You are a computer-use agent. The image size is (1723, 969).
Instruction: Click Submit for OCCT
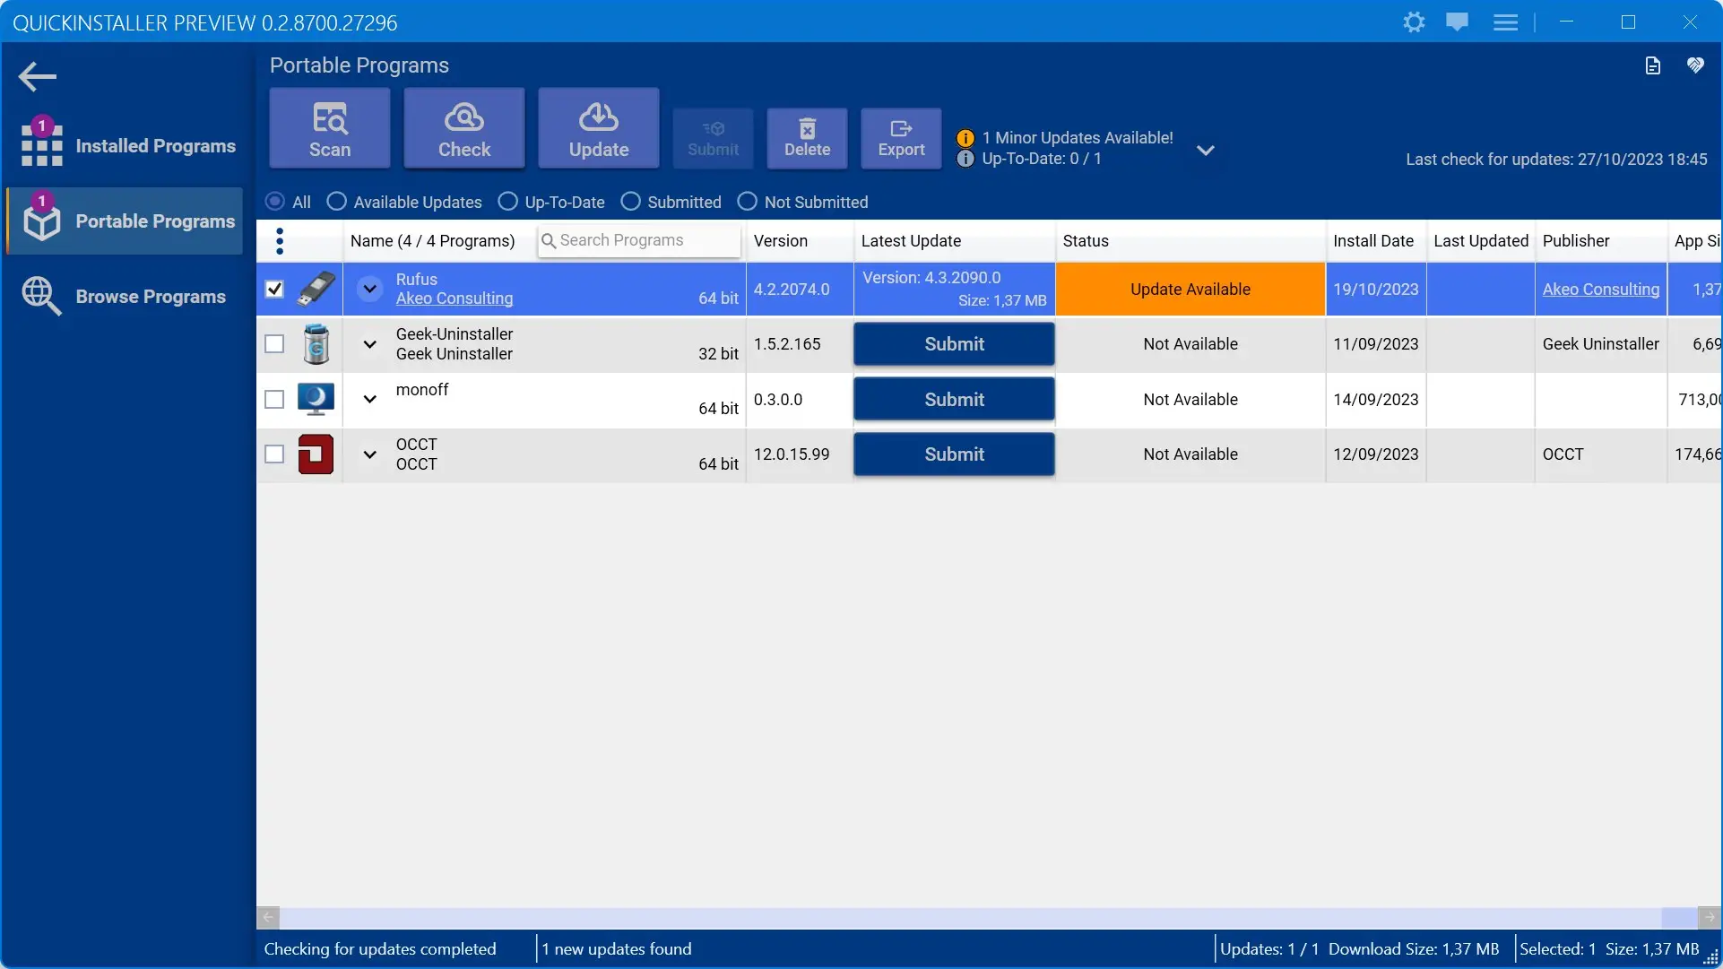point(954,454)
